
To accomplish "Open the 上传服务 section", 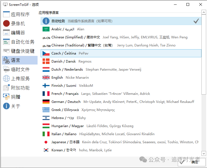I will point(20,78).
